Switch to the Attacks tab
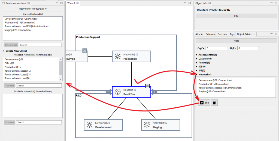 pyautogui.click(x=199, y=34)
